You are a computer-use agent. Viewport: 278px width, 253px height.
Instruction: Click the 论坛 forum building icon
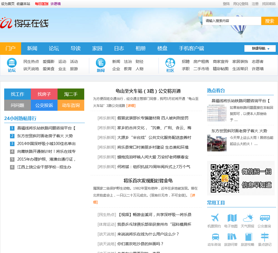tap(12, 63)
